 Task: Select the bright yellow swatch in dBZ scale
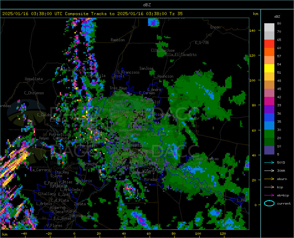coord(269,68)
